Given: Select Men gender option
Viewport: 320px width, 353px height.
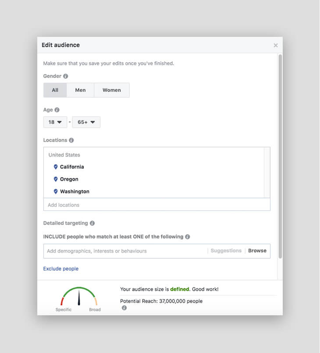Looking at the screenshot, I should tap(80, 90).
